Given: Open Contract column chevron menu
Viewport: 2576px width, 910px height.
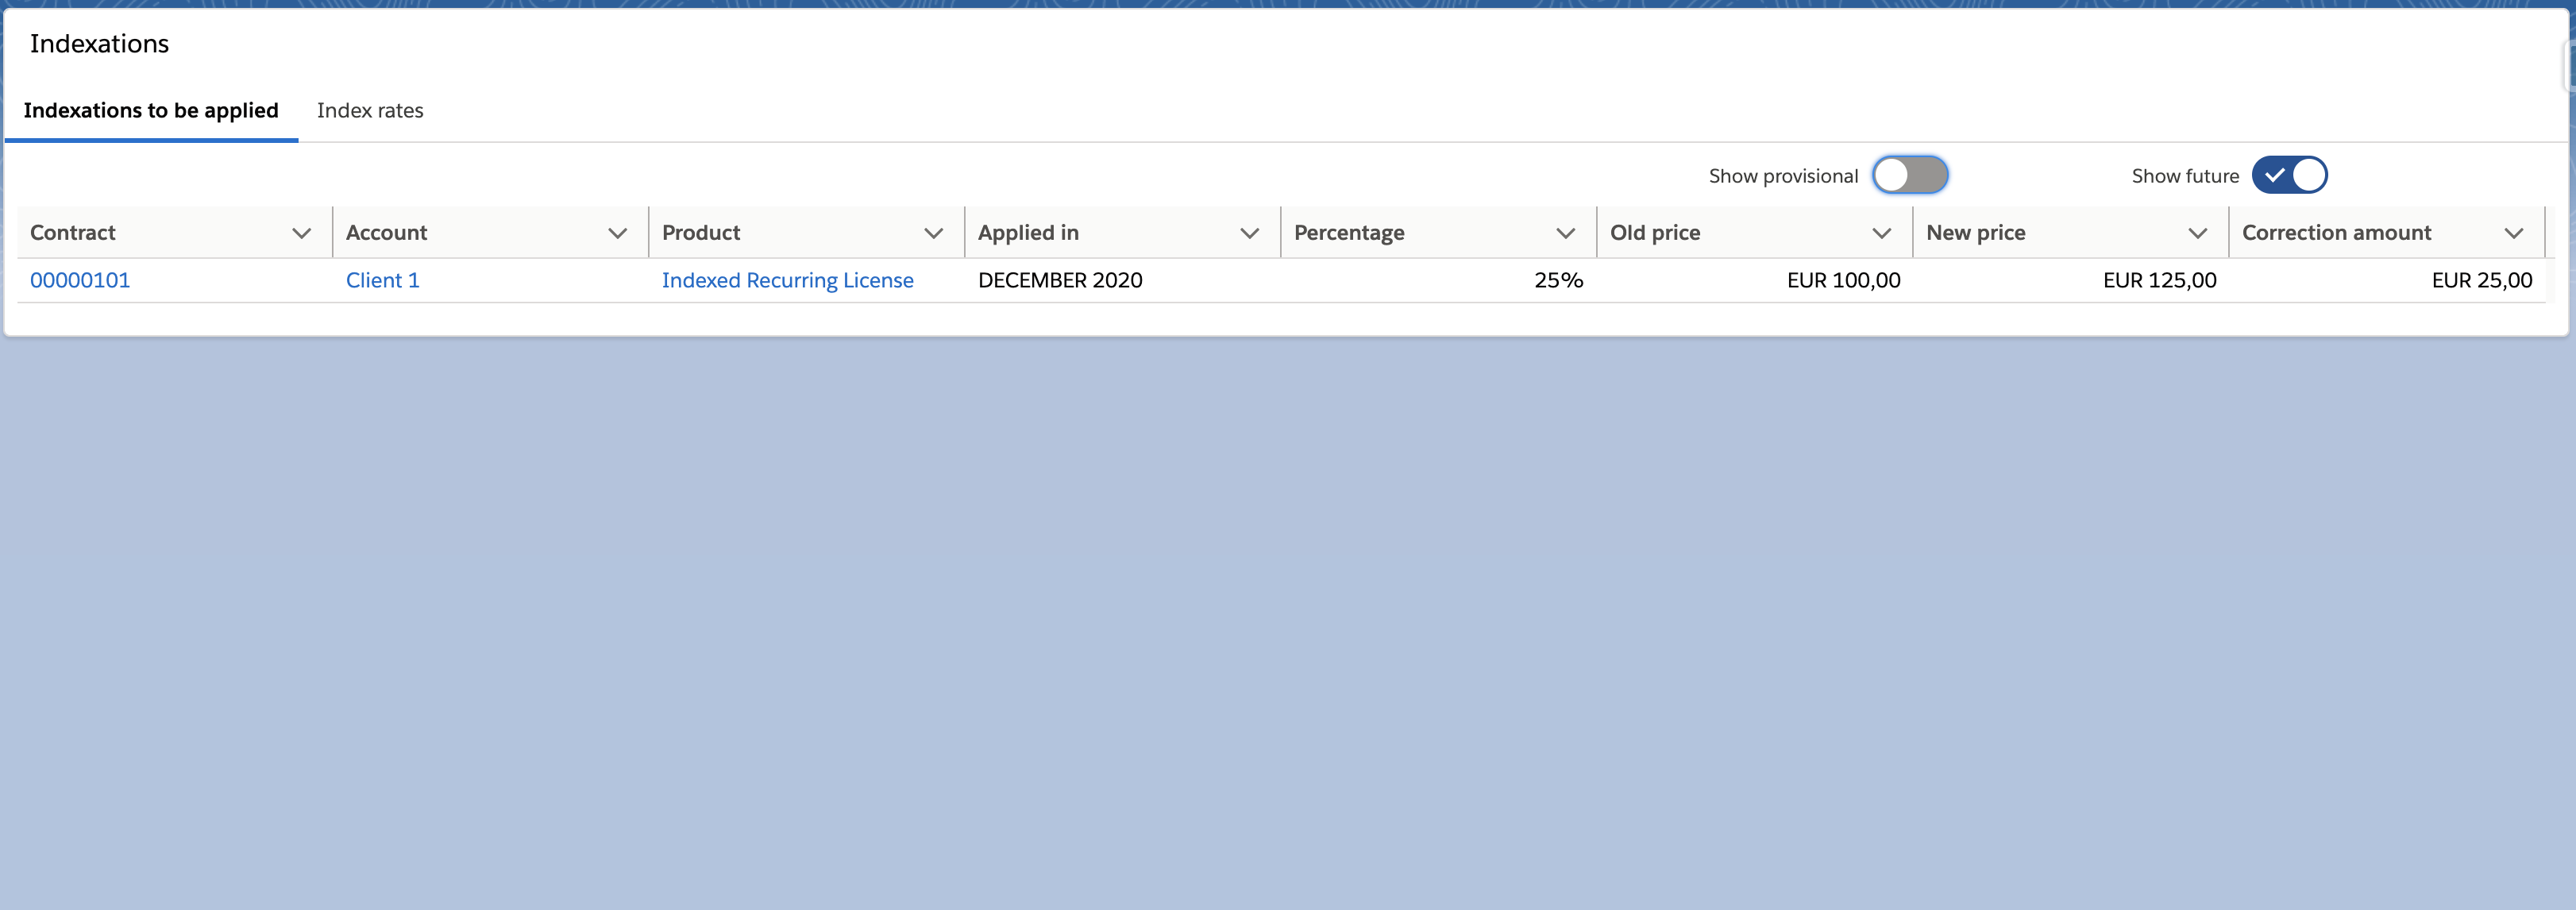Looking at the screenshot, I should coord(301,233).
